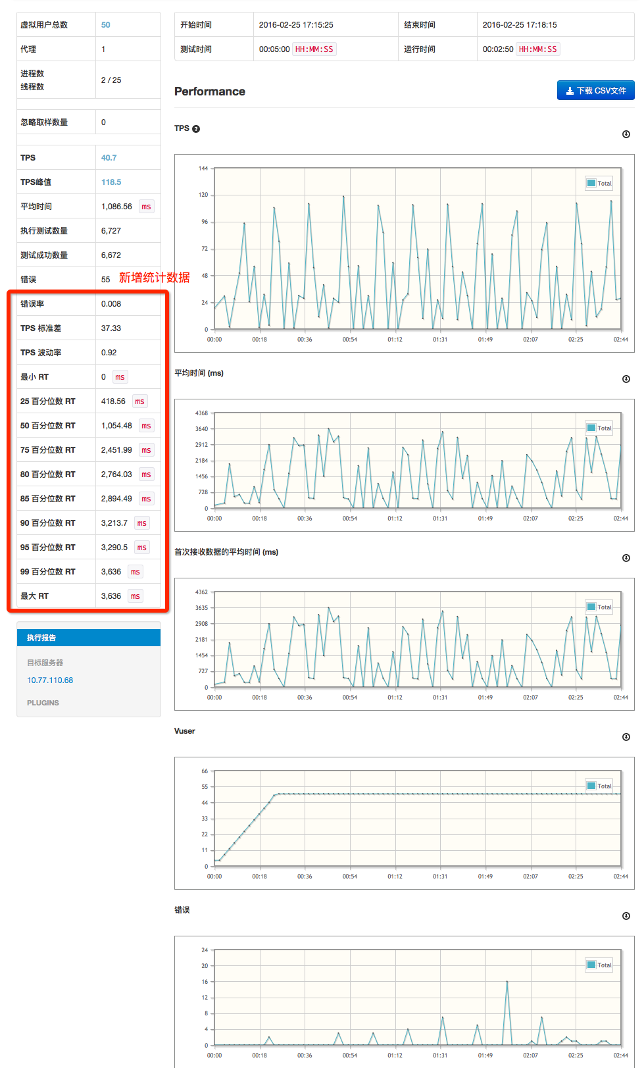Click the 85 百分位数 RT value 2,894.49
Viewport: 644px width, 1068px height.
(x=116, y=499)
